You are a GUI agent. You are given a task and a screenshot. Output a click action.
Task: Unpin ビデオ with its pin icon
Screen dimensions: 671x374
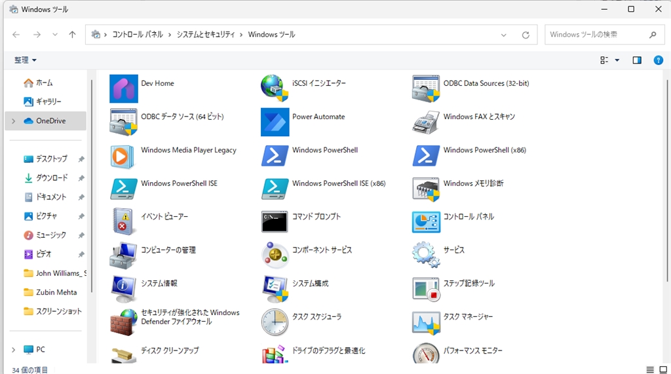click(81, 255)
